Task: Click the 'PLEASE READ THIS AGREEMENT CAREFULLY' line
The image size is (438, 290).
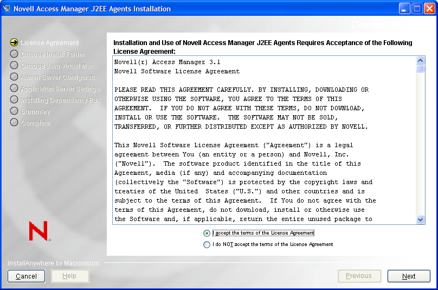Action: [241, 90]
